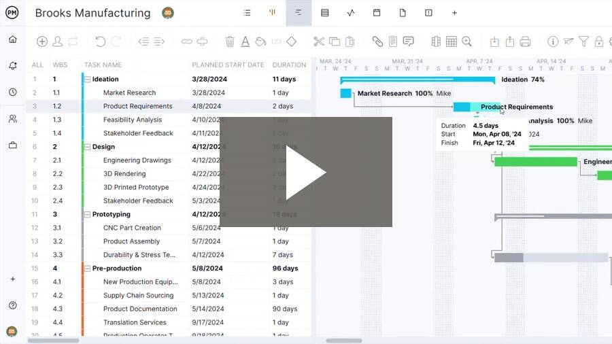Image resolution: width=612 pixels, height=344 pixels.
Task: Click the ALL column header
Action: coord(37,65)
